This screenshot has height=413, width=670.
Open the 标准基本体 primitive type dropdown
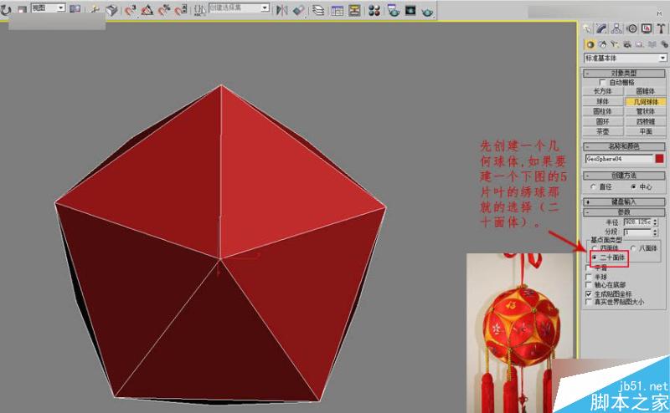[625, 58]
